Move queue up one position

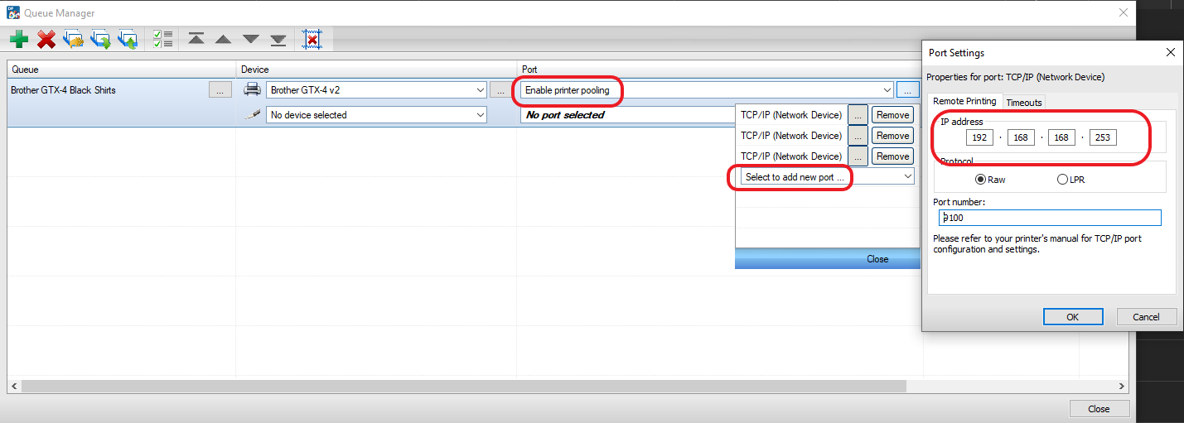223,39
